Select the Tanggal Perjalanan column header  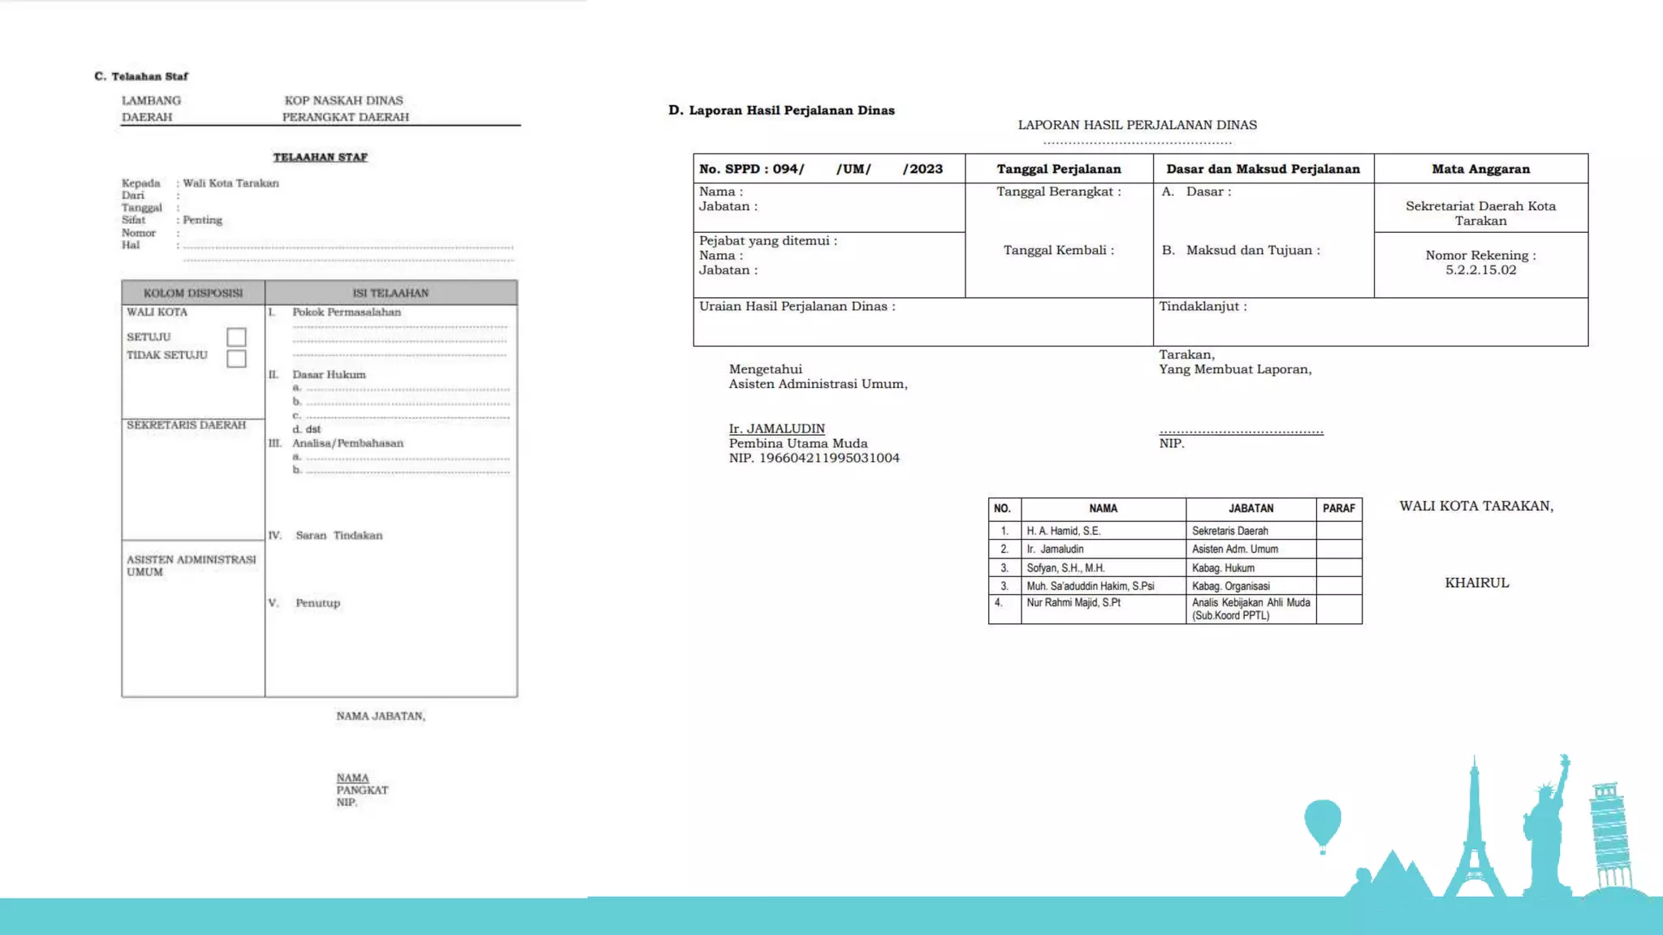click(1059, 169)
